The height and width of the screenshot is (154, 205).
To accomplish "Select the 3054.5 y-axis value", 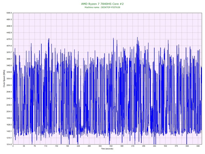I will coord(9,79).
